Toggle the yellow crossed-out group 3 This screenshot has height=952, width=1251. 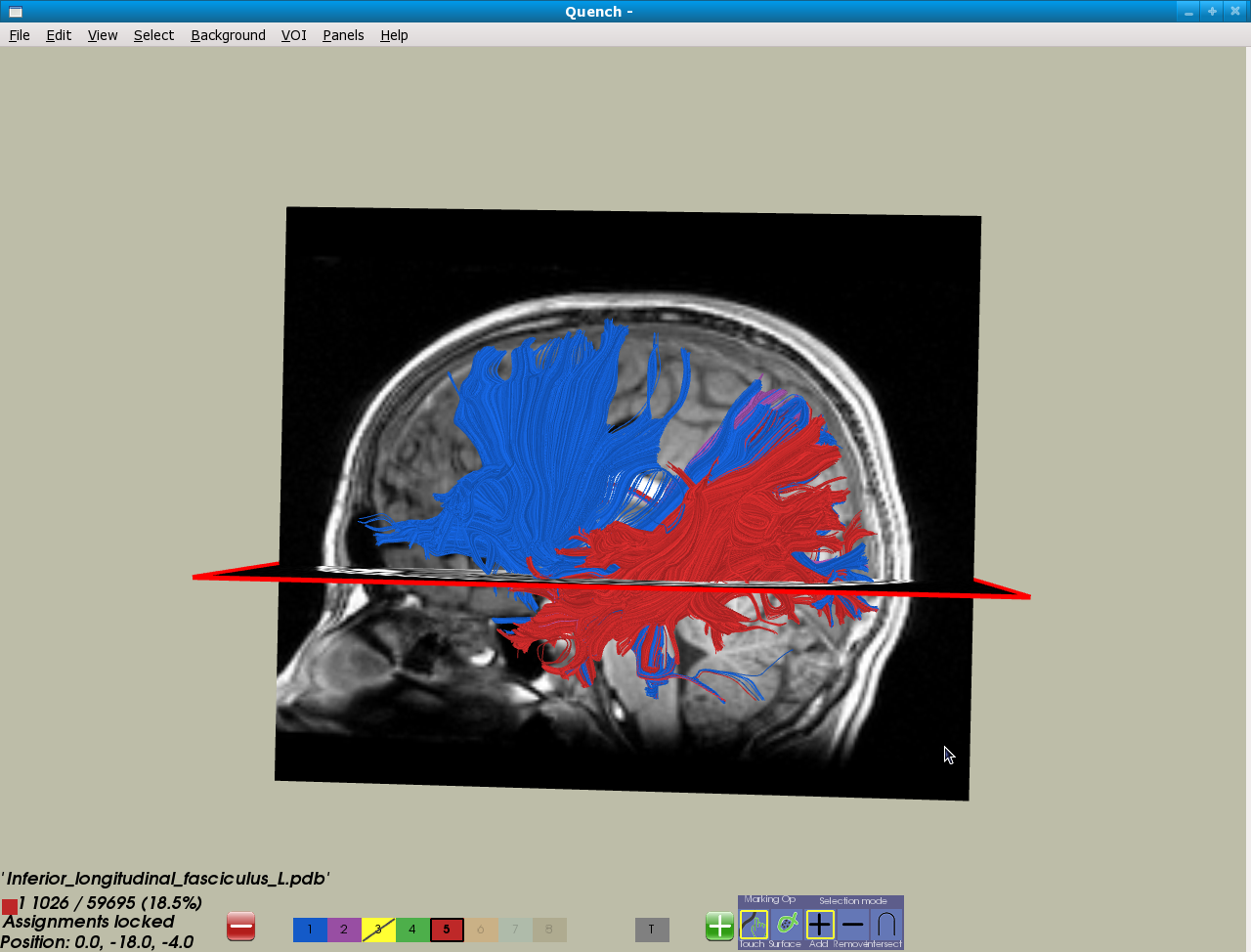378,930
